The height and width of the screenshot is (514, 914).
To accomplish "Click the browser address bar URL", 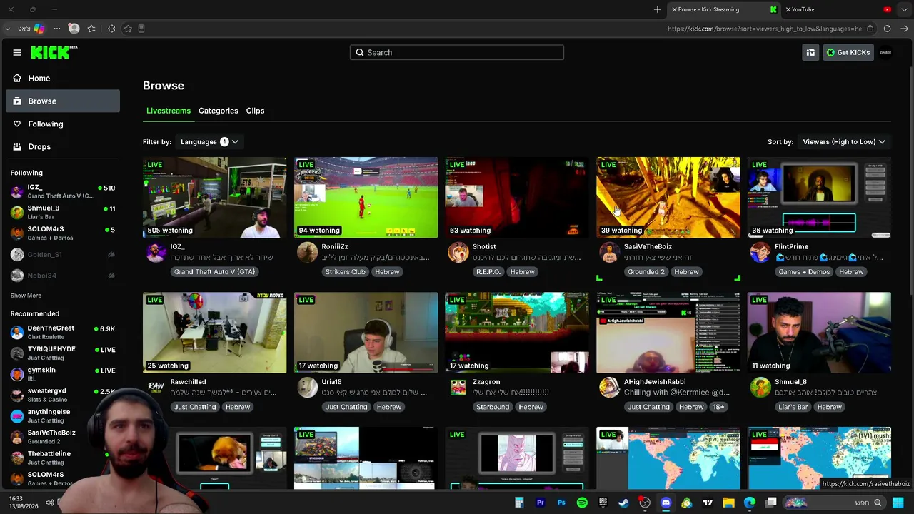I will pos(765,29).
